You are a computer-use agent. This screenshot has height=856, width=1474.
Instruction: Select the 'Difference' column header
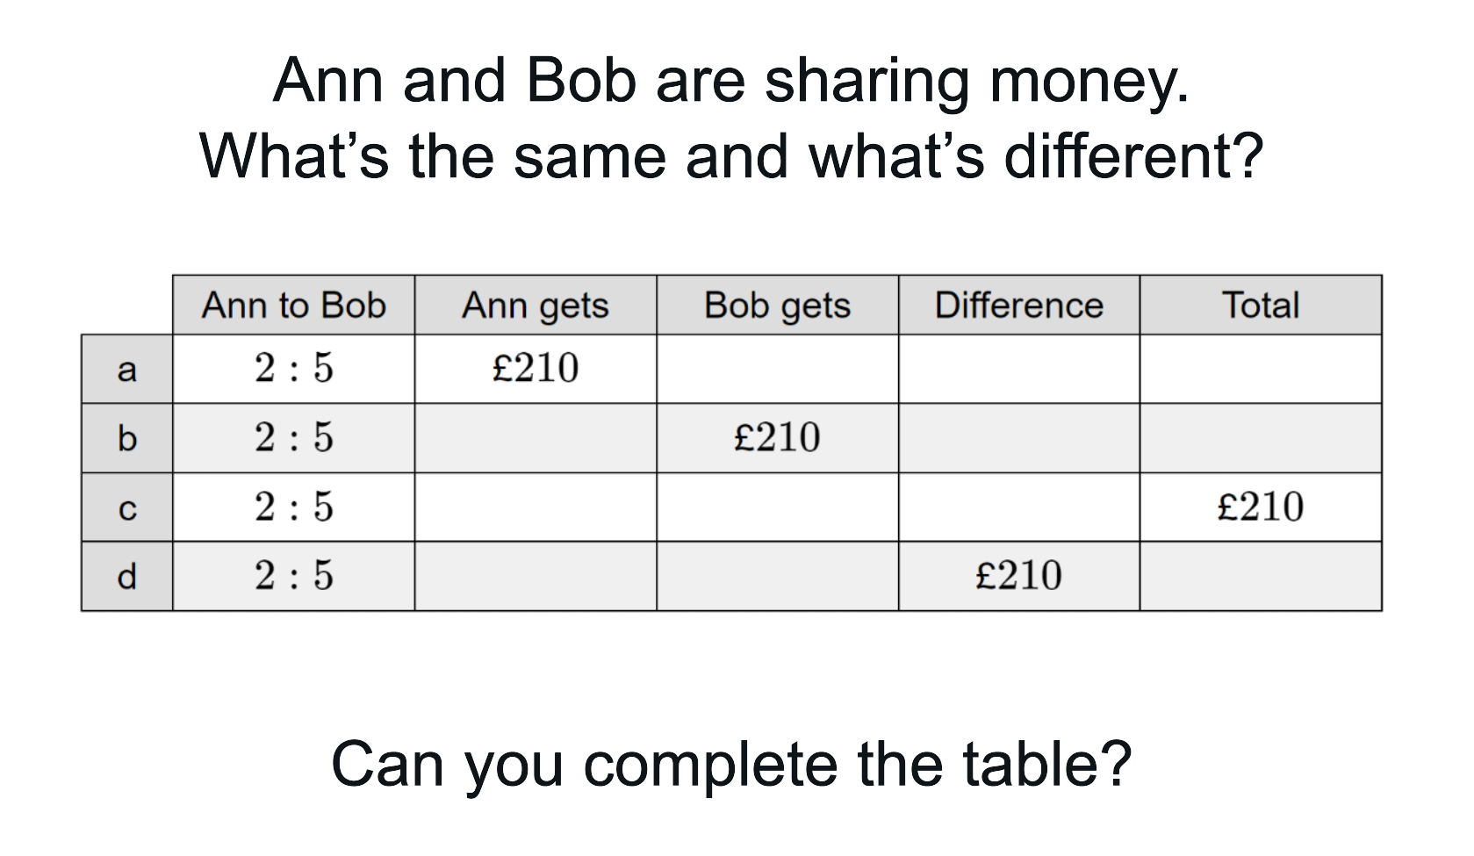[x=1018, y=306]
